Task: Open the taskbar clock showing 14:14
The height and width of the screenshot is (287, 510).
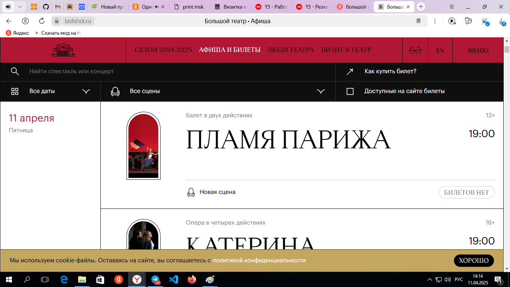Action: (478, 280)
